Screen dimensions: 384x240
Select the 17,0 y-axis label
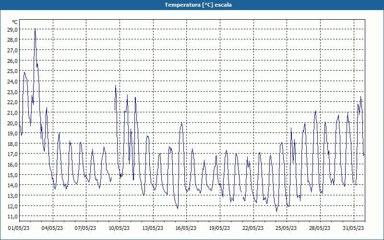(12, 154)
